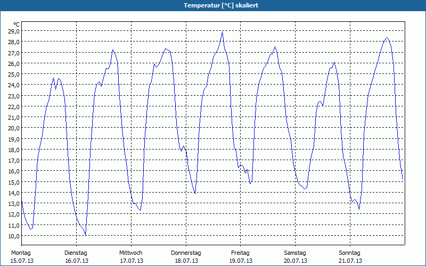Select the 28,0 axis label

click(14, 42)
